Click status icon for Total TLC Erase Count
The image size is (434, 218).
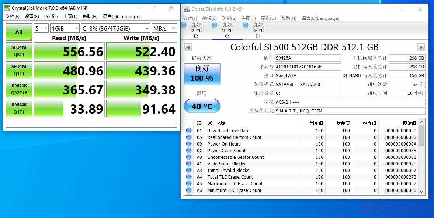point(189,177)
